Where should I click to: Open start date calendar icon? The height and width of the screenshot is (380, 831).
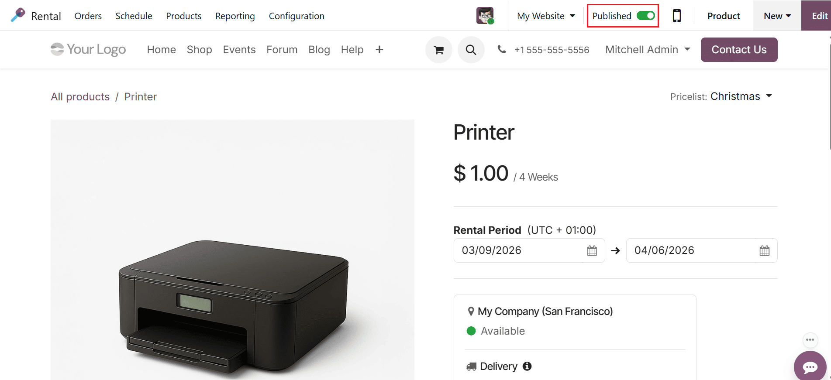click(592, 251)
